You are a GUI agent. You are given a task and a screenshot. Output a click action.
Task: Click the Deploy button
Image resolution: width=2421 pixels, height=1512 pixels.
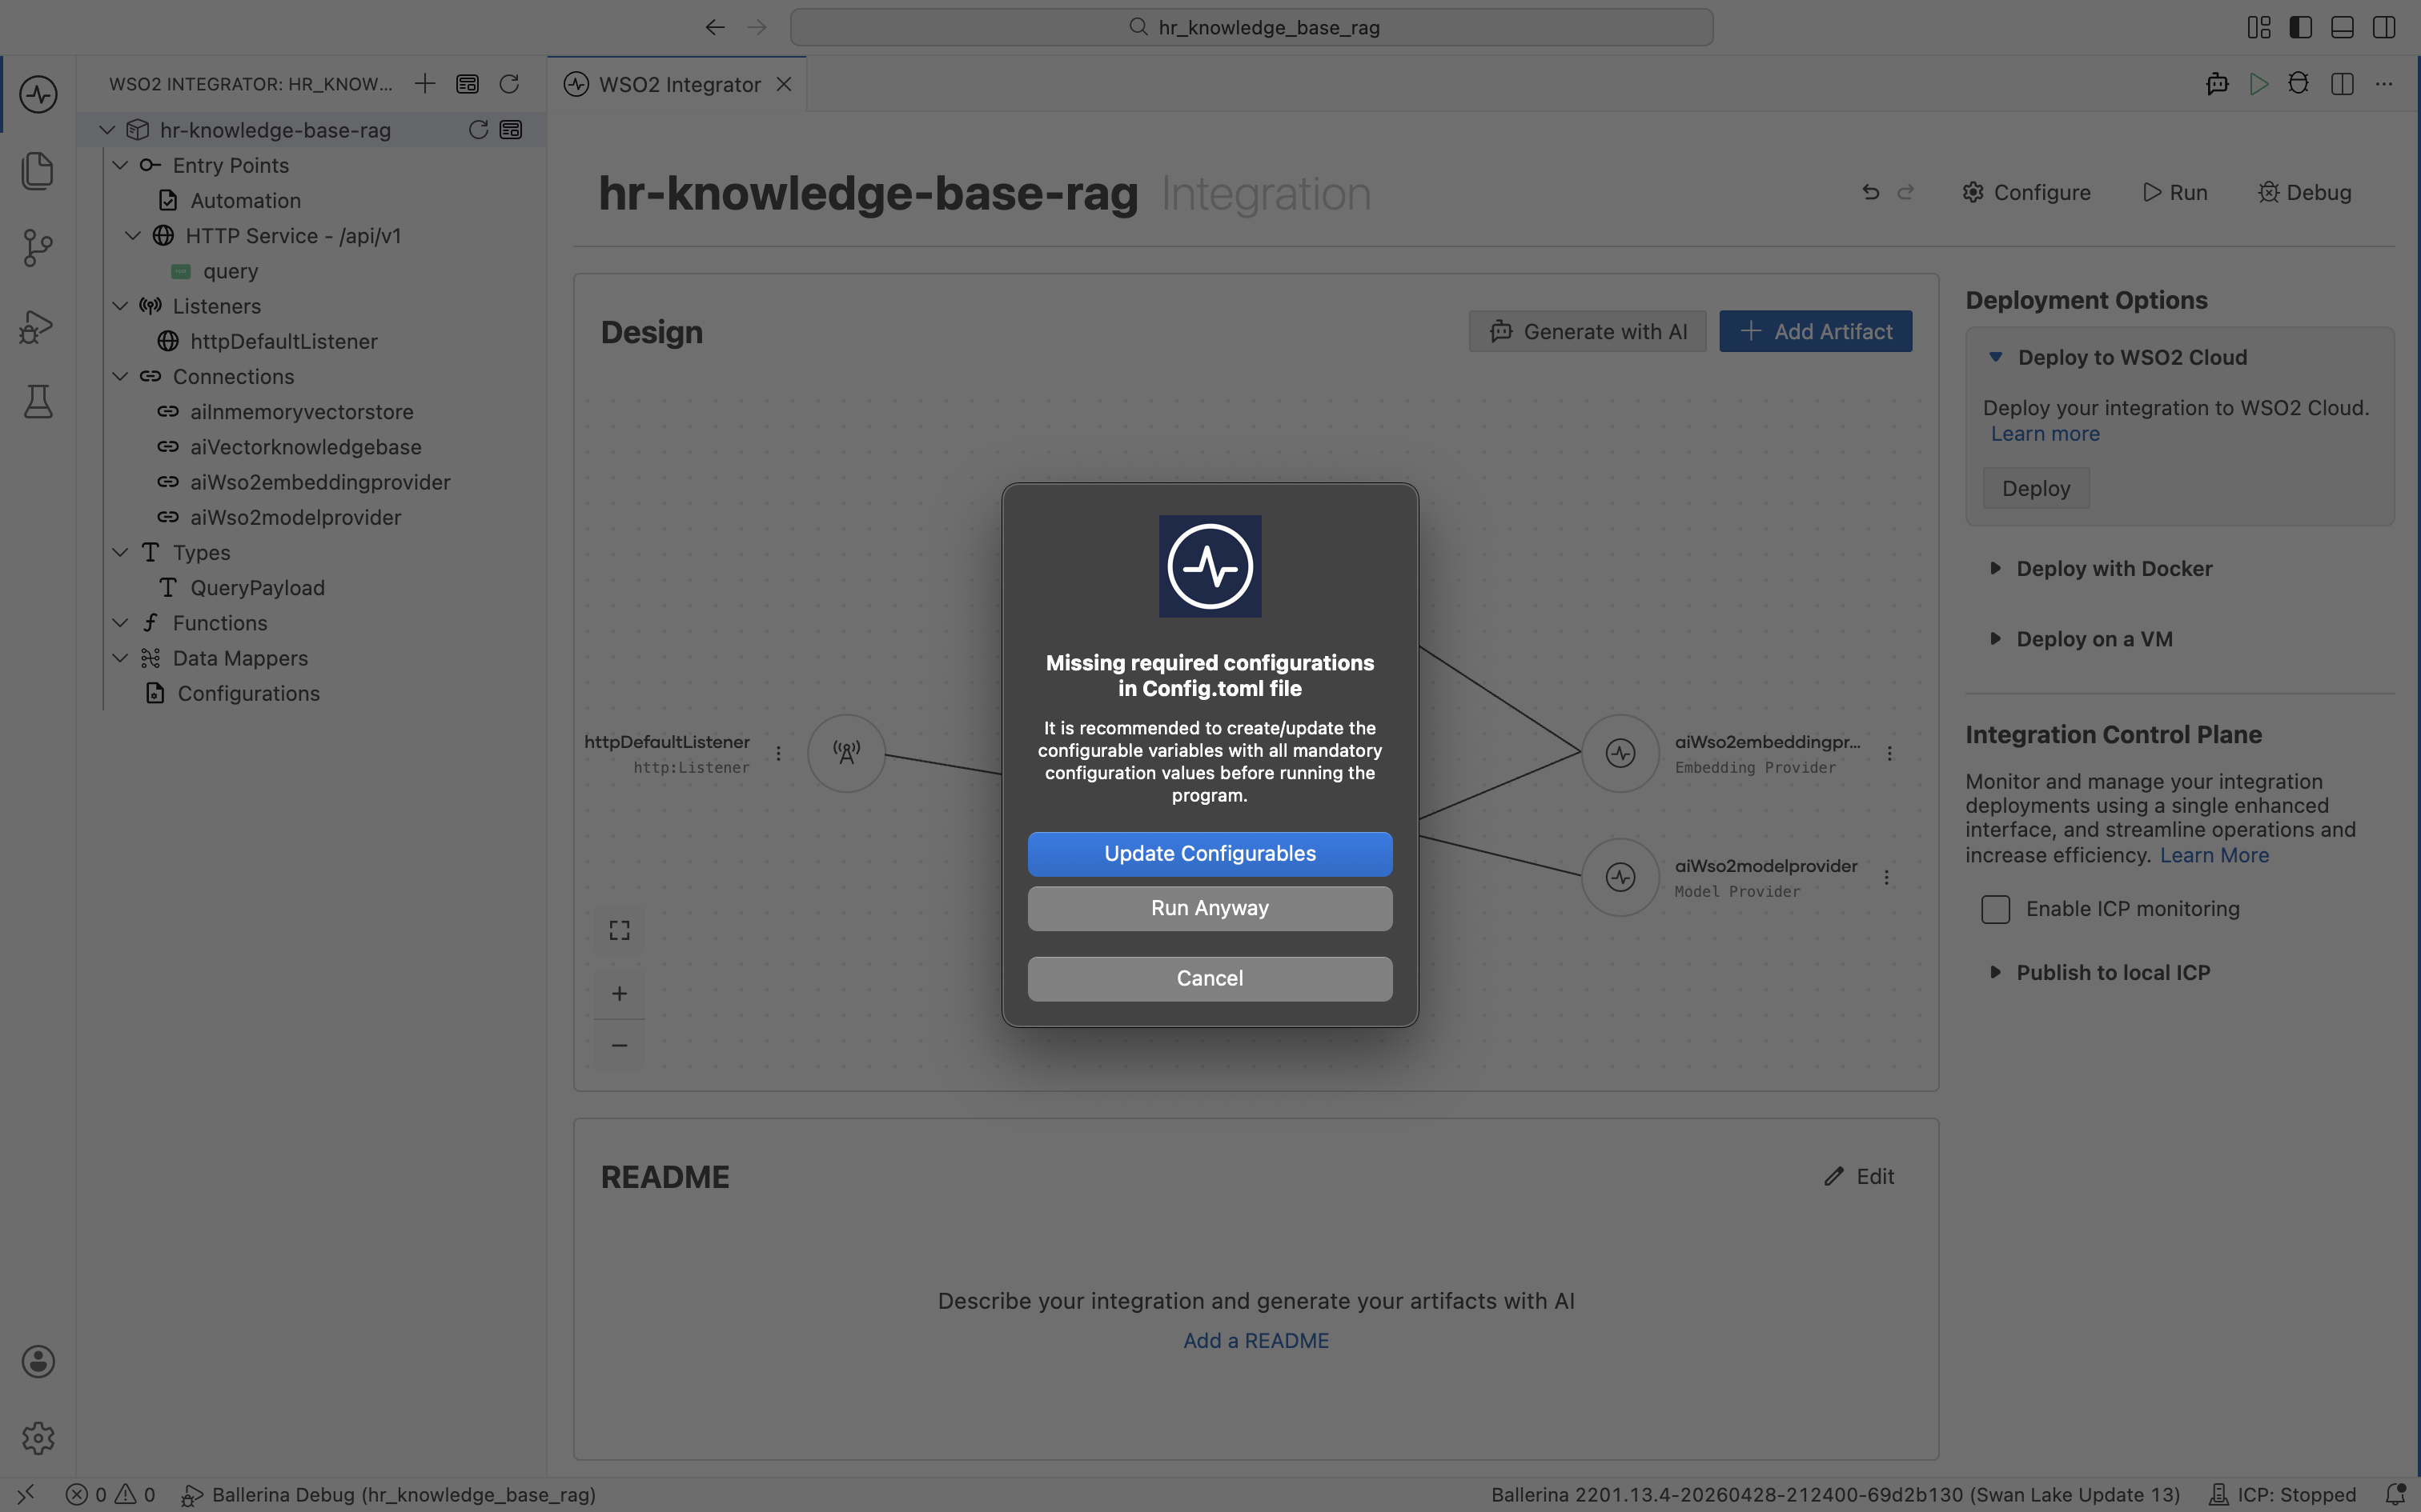coord(2036,488)
